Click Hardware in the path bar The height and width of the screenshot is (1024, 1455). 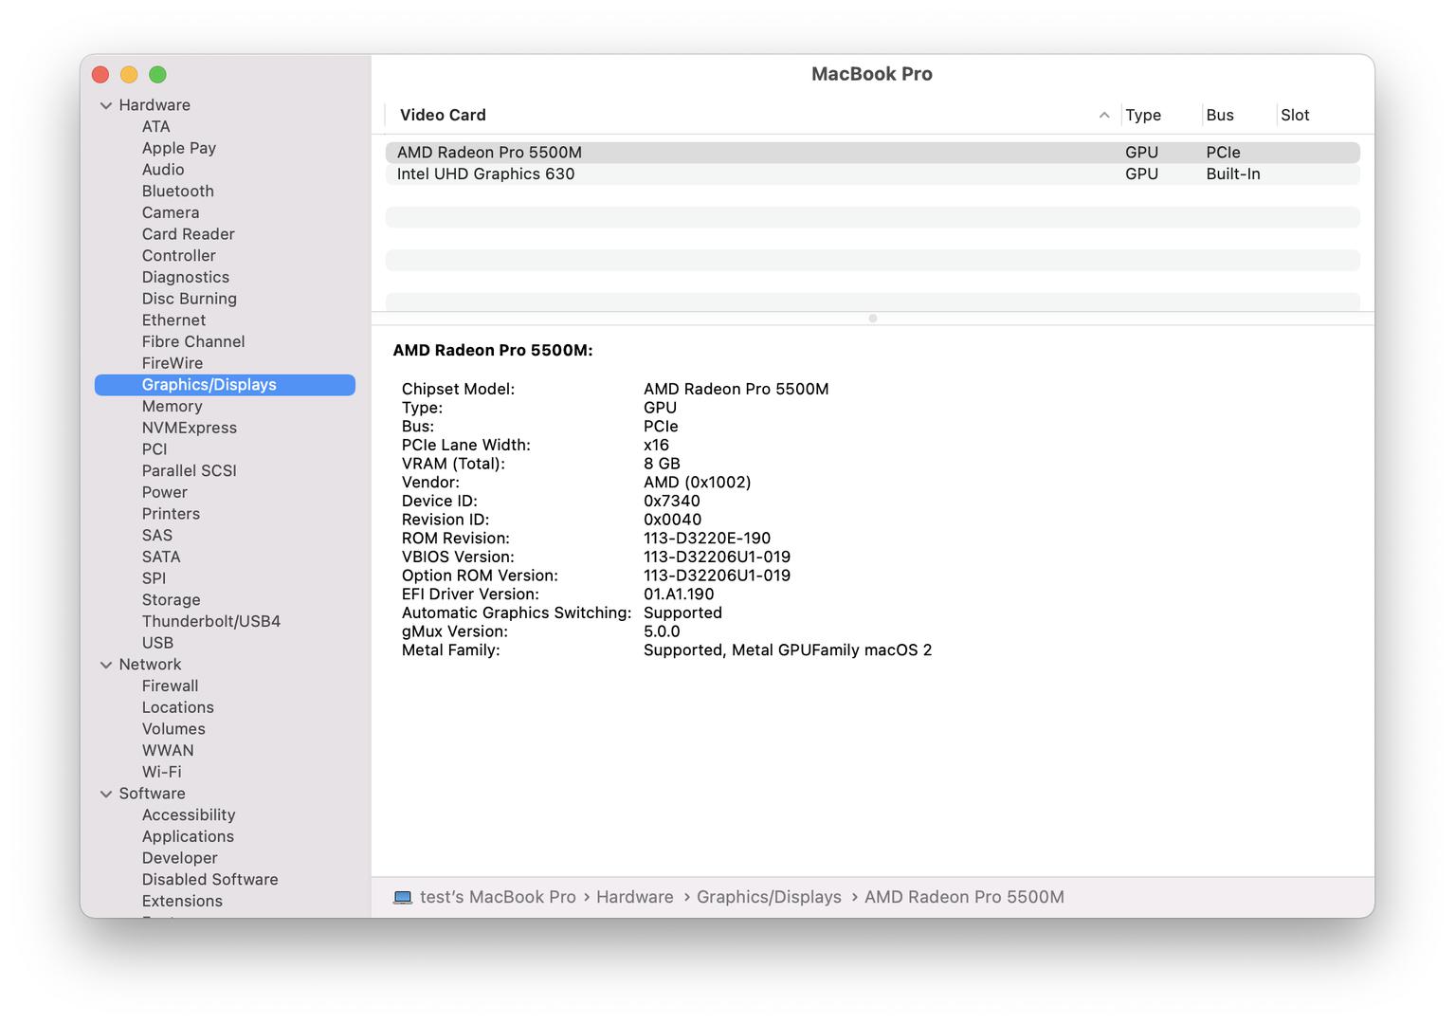tap(635, 897)
